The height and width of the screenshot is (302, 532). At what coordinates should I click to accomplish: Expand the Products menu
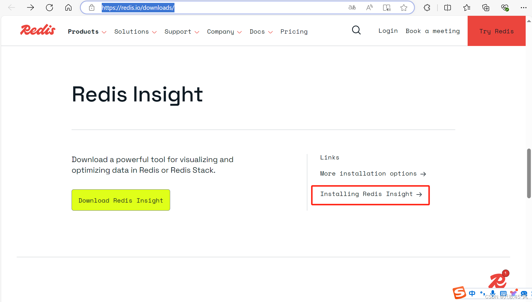click(87, 32)
